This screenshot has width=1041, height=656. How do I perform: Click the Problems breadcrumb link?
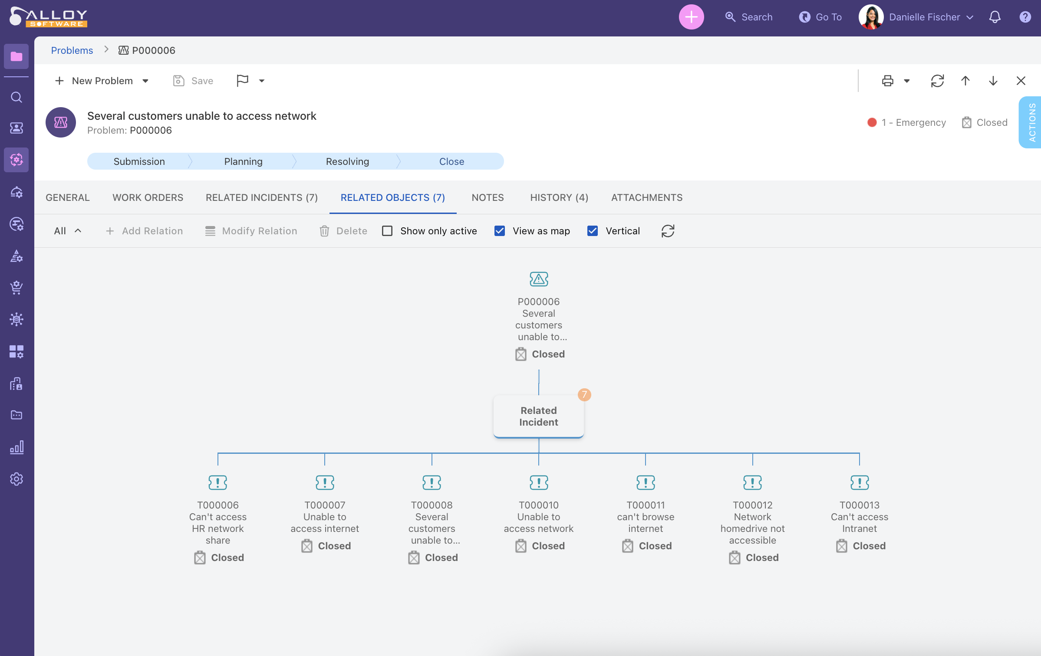pos(72,50)
